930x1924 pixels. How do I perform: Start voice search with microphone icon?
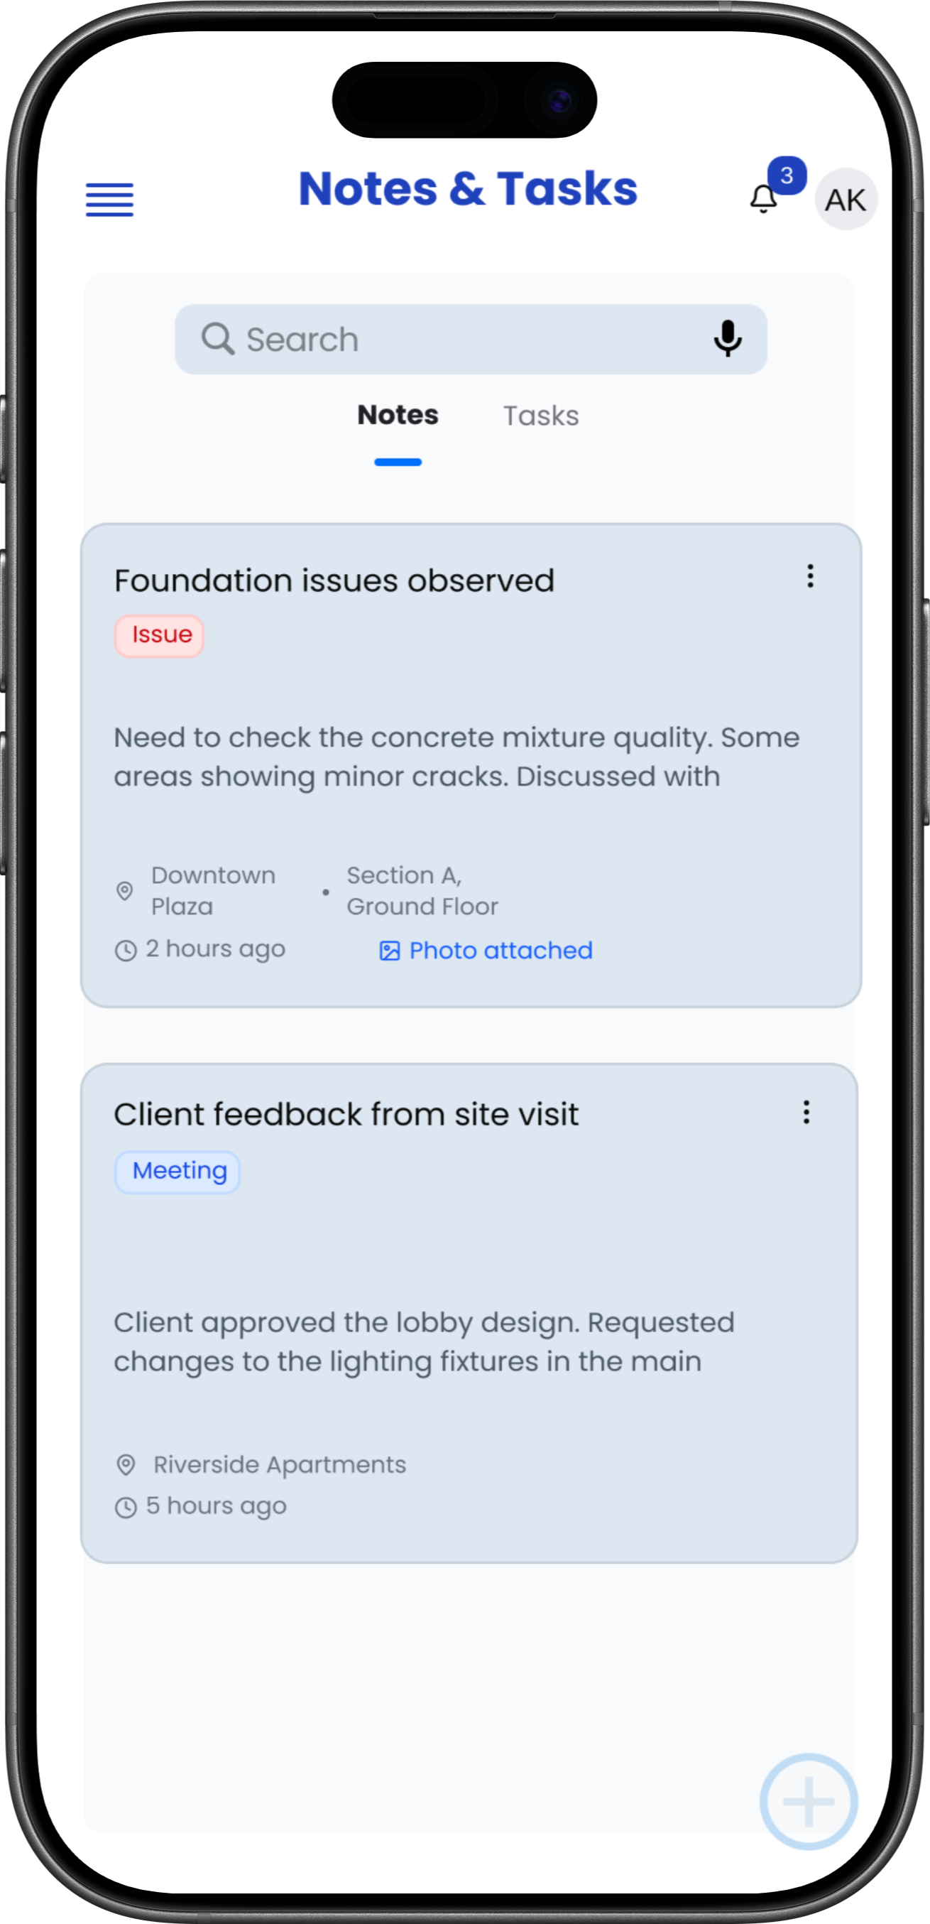(x=727, y=338)
